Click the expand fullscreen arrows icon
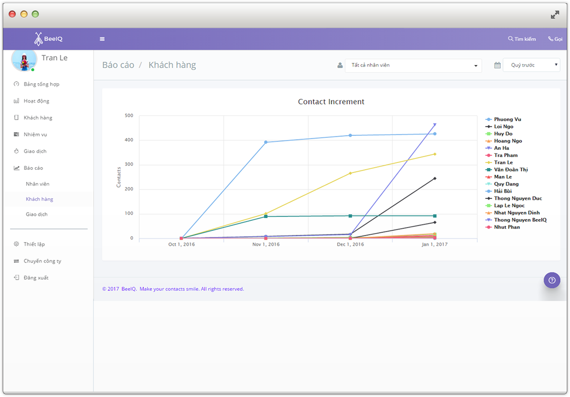Image resolution: width=570 pixels, height=397 pixels. point(555,15)
